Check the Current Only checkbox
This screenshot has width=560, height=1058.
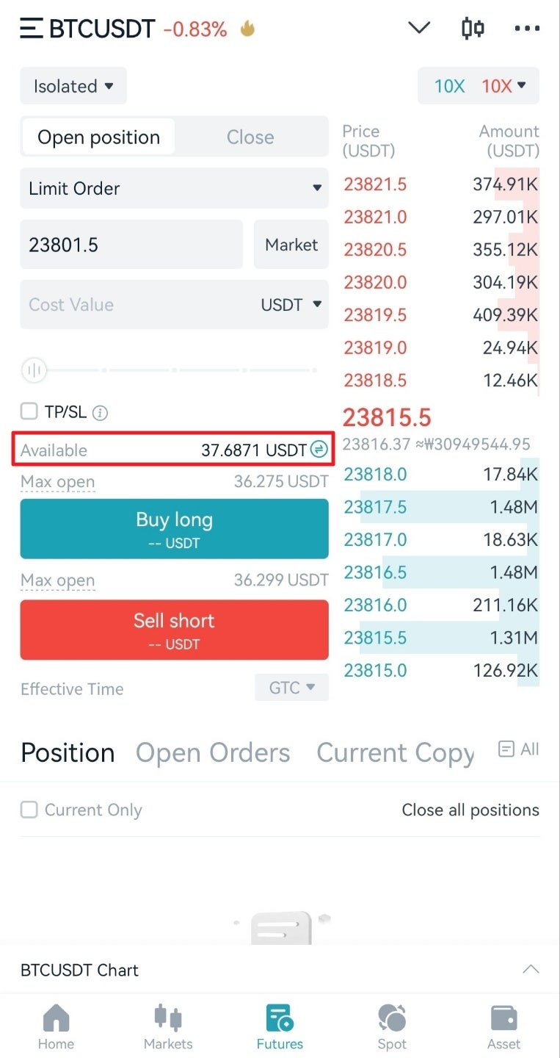pyautogui.click(x=29, y=810)
